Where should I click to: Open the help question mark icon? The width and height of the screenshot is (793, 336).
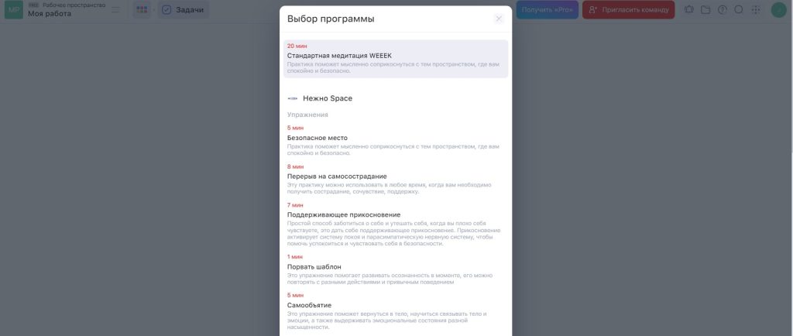[x=723, y=10]
